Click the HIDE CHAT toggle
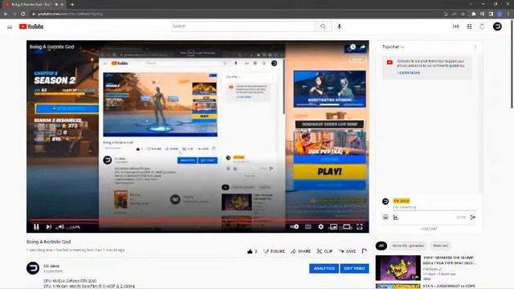The height and width of the screenshot is (289, 514). 429,229
